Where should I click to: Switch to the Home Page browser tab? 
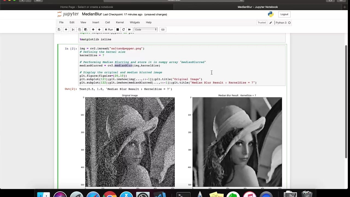(x=87, y=7)
